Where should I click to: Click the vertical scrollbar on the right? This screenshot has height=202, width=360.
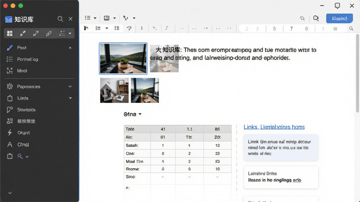358,73
